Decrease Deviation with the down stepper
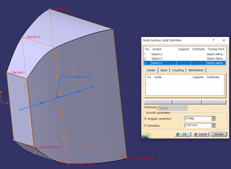 [x=213, y=126]
